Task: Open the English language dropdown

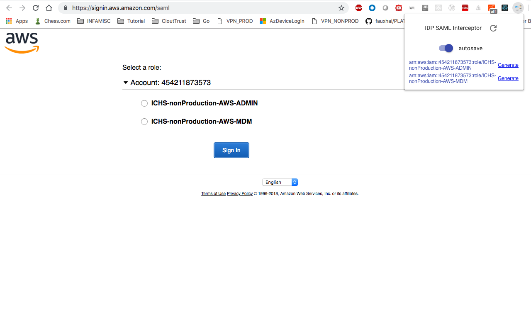Action: (280, 182)
